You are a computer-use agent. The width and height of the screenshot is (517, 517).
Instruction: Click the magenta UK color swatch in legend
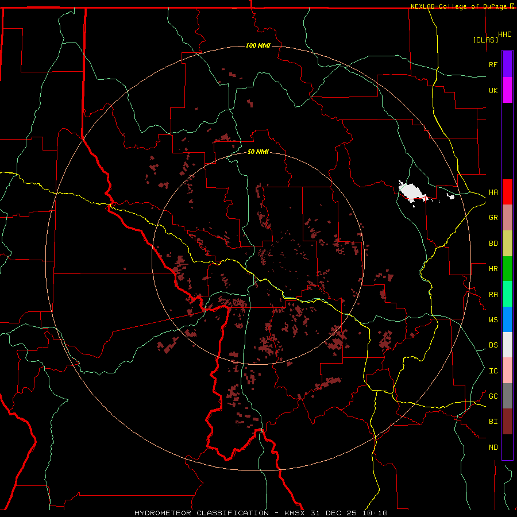pos(507,90)
